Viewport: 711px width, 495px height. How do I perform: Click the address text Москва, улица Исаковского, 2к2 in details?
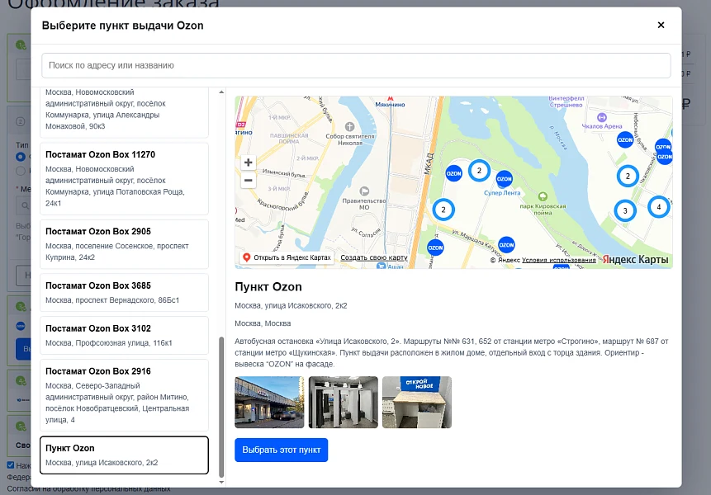point(291,306)
